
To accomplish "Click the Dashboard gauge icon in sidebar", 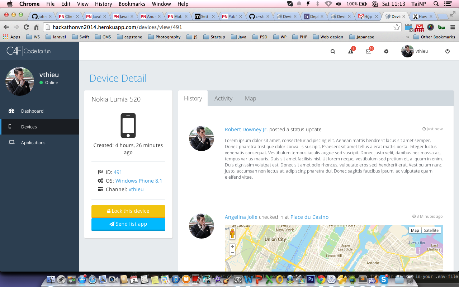I will (11, 111).
